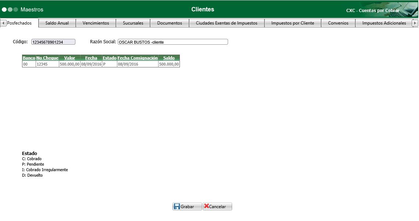Click the 'C: Cobrado' legend entry
The height and width of the screenshot is (221, 419).
(x=32, y=159)
